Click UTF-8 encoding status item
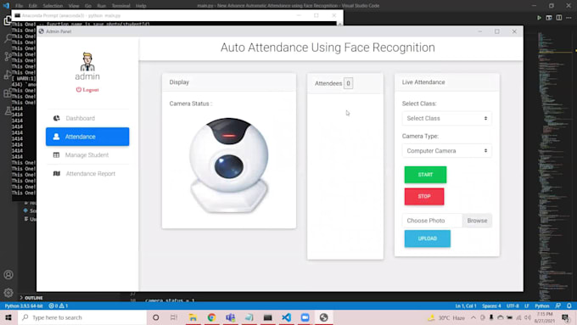 (x=513, y=305)
